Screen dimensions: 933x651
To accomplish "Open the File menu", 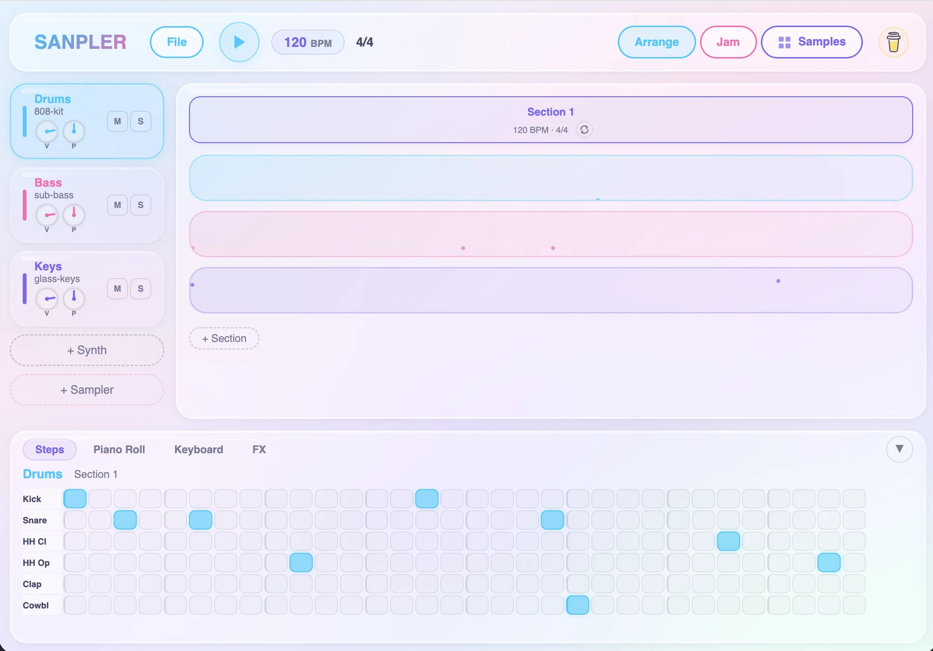I will click(176, 42).
